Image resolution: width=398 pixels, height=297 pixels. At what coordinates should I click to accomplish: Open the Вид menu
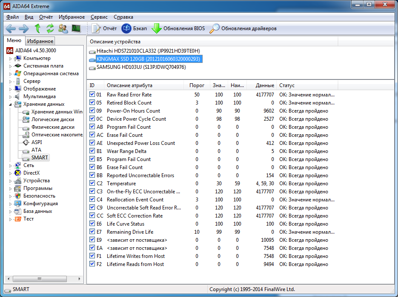pos(29,17)
